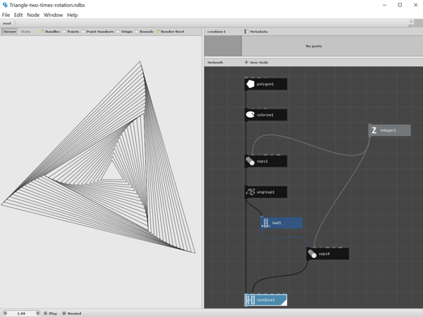
Task: Click the ungroup1 node icon
Action: point(250,192)
